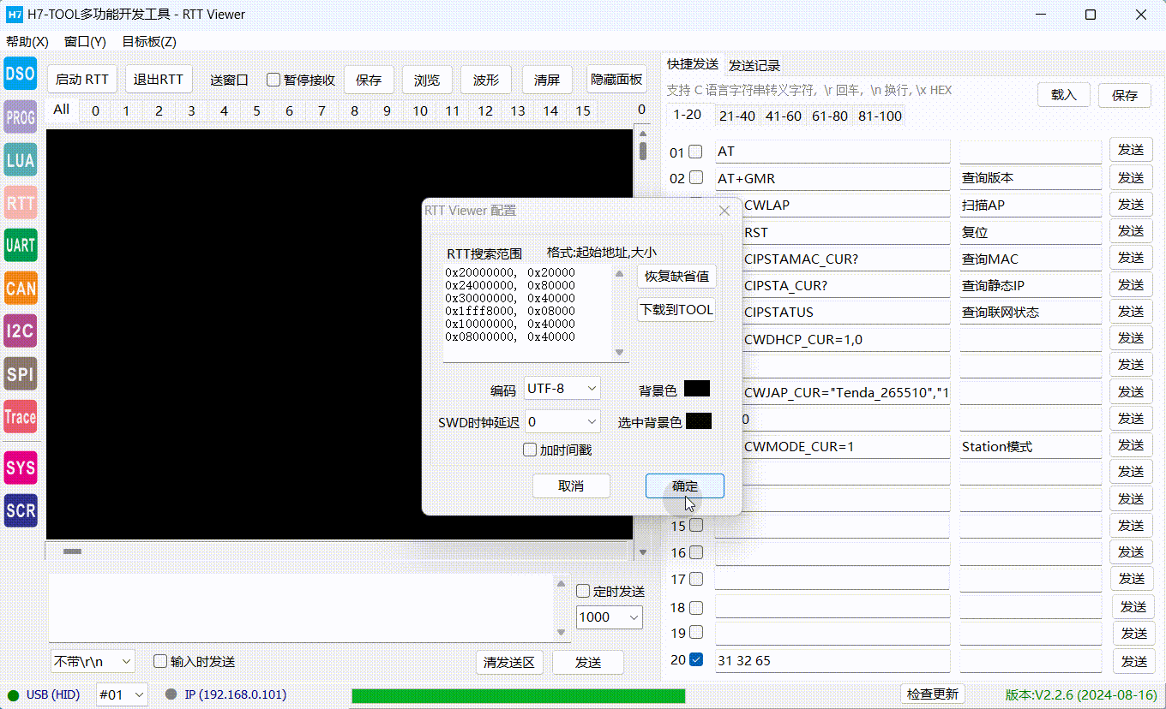Toggle 暂停接收 pause receiving checkbox

pyautogui.click(x=273, y=80)
